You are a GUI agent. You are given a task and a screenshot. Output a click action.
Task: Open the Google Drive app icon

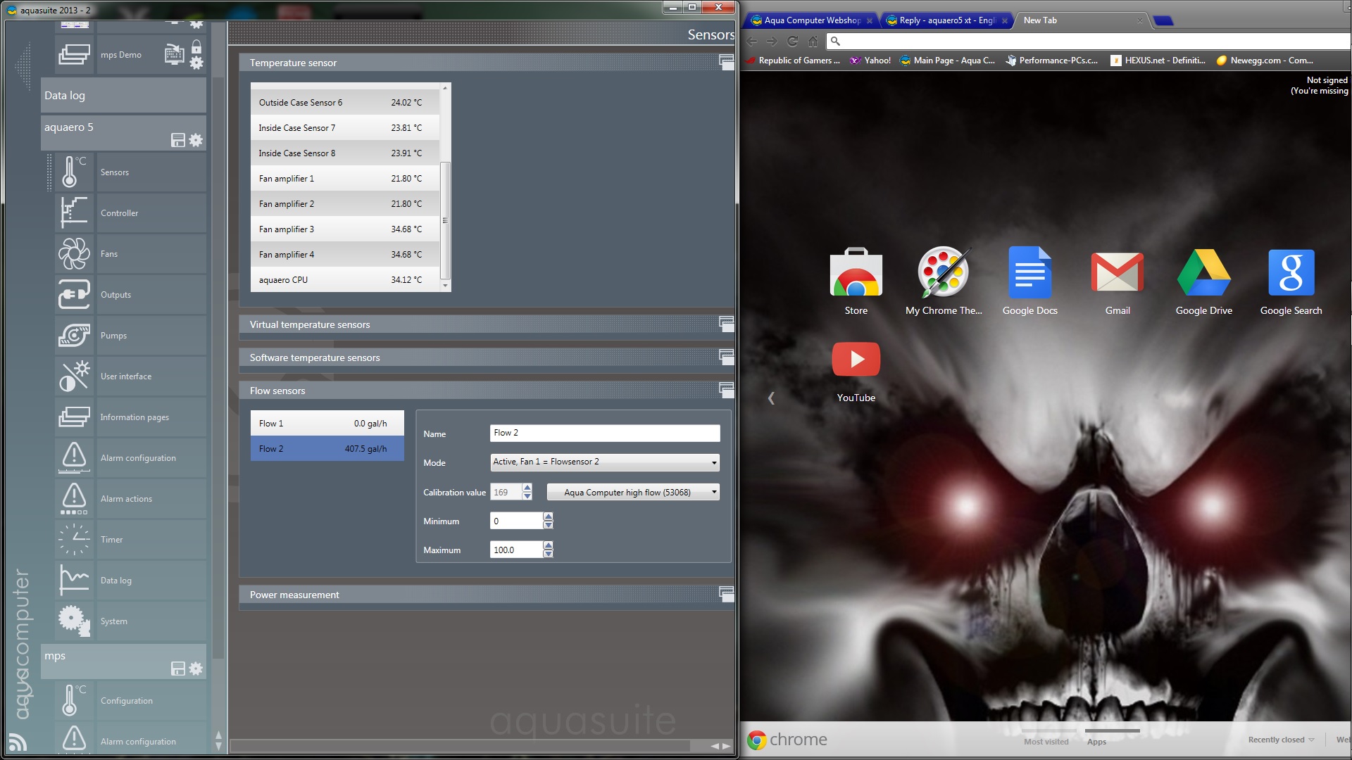(x=1203, y=273)
